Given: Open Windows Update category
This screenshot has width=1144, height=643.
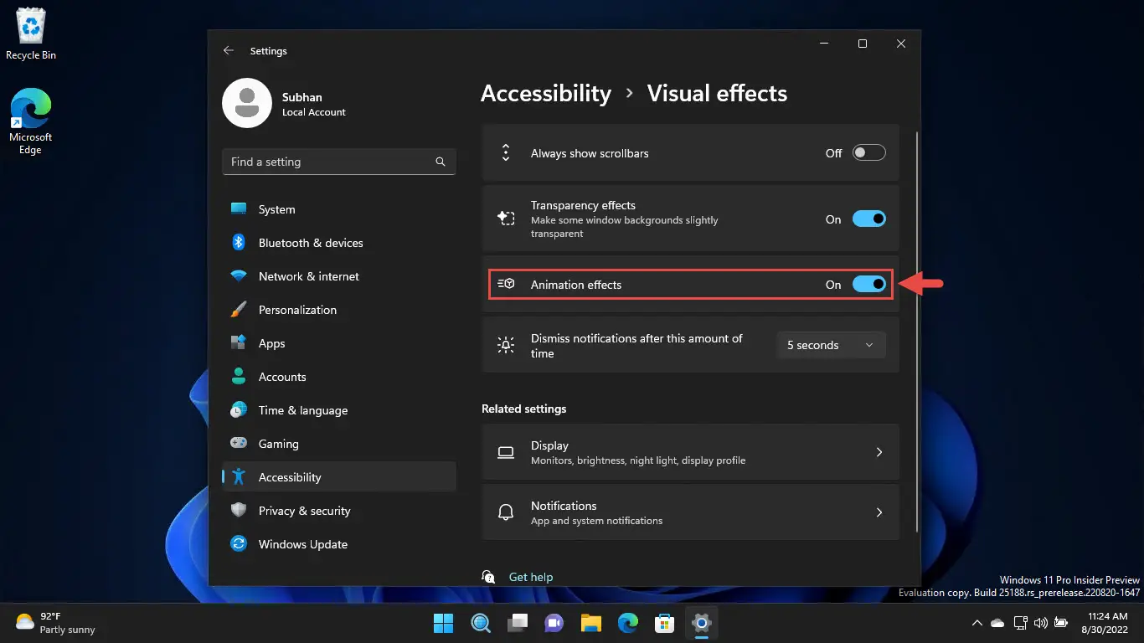Looking at the screenshot, I should 339,544.
